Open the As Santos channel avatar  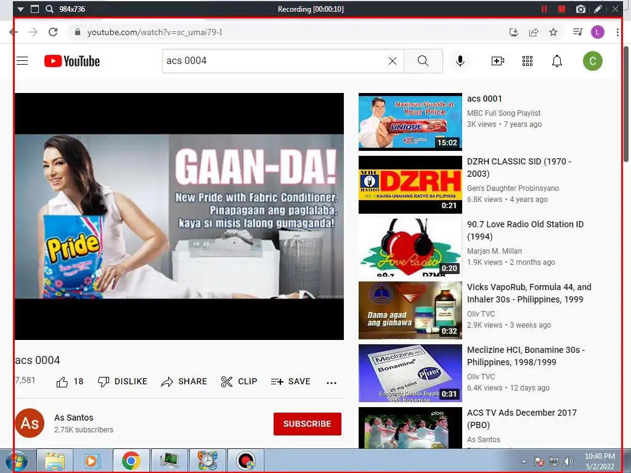(x=30, y=423)
